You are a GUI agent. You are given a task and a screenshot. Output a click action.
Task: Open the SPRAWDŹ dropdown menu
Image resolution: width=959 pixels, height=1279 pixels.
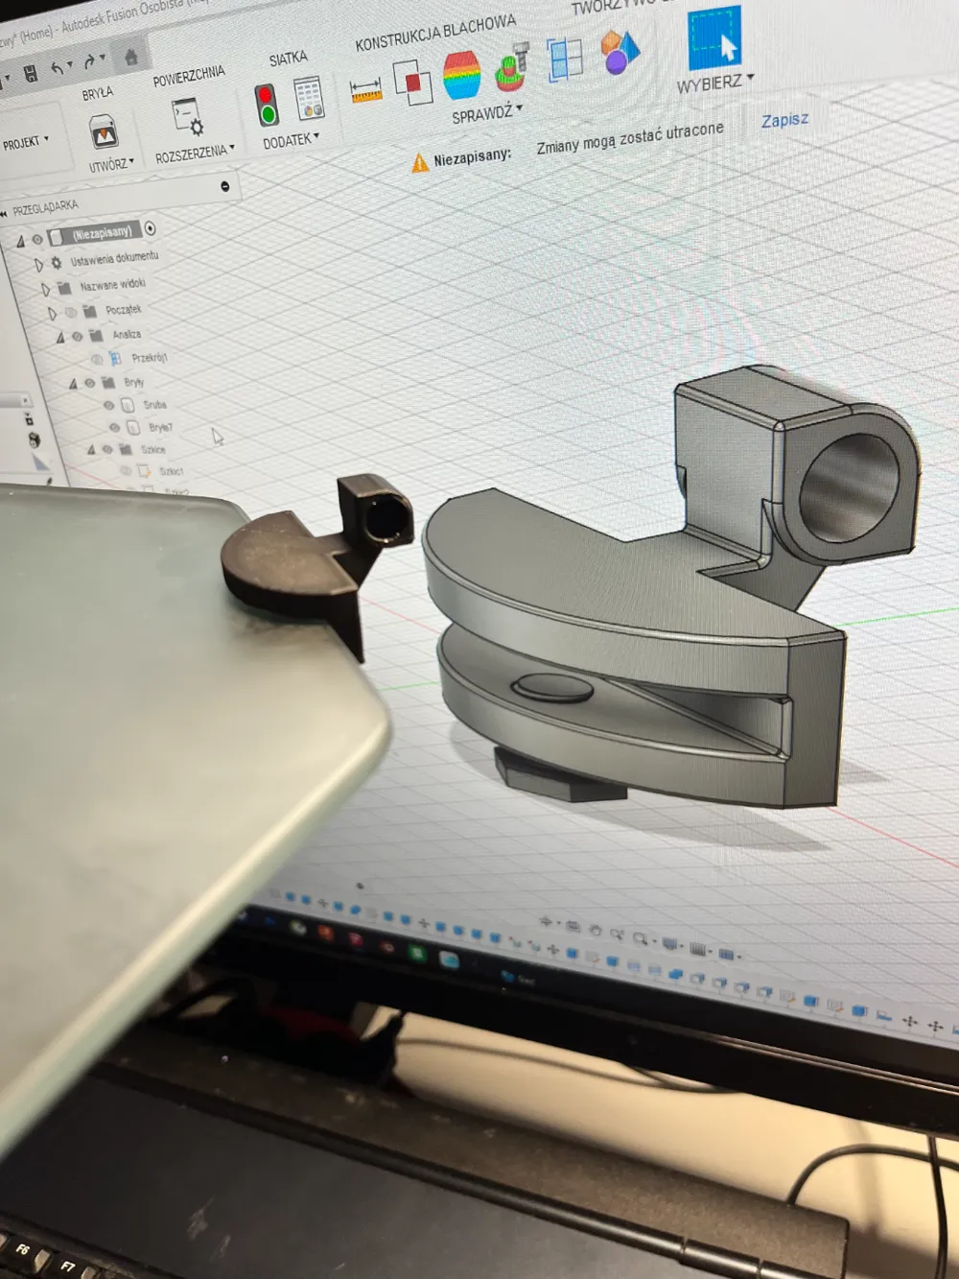[x=487, y=114]
